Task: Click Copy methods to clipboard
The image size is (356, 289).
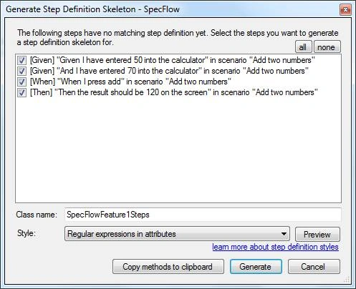Action: click(168, 267)
